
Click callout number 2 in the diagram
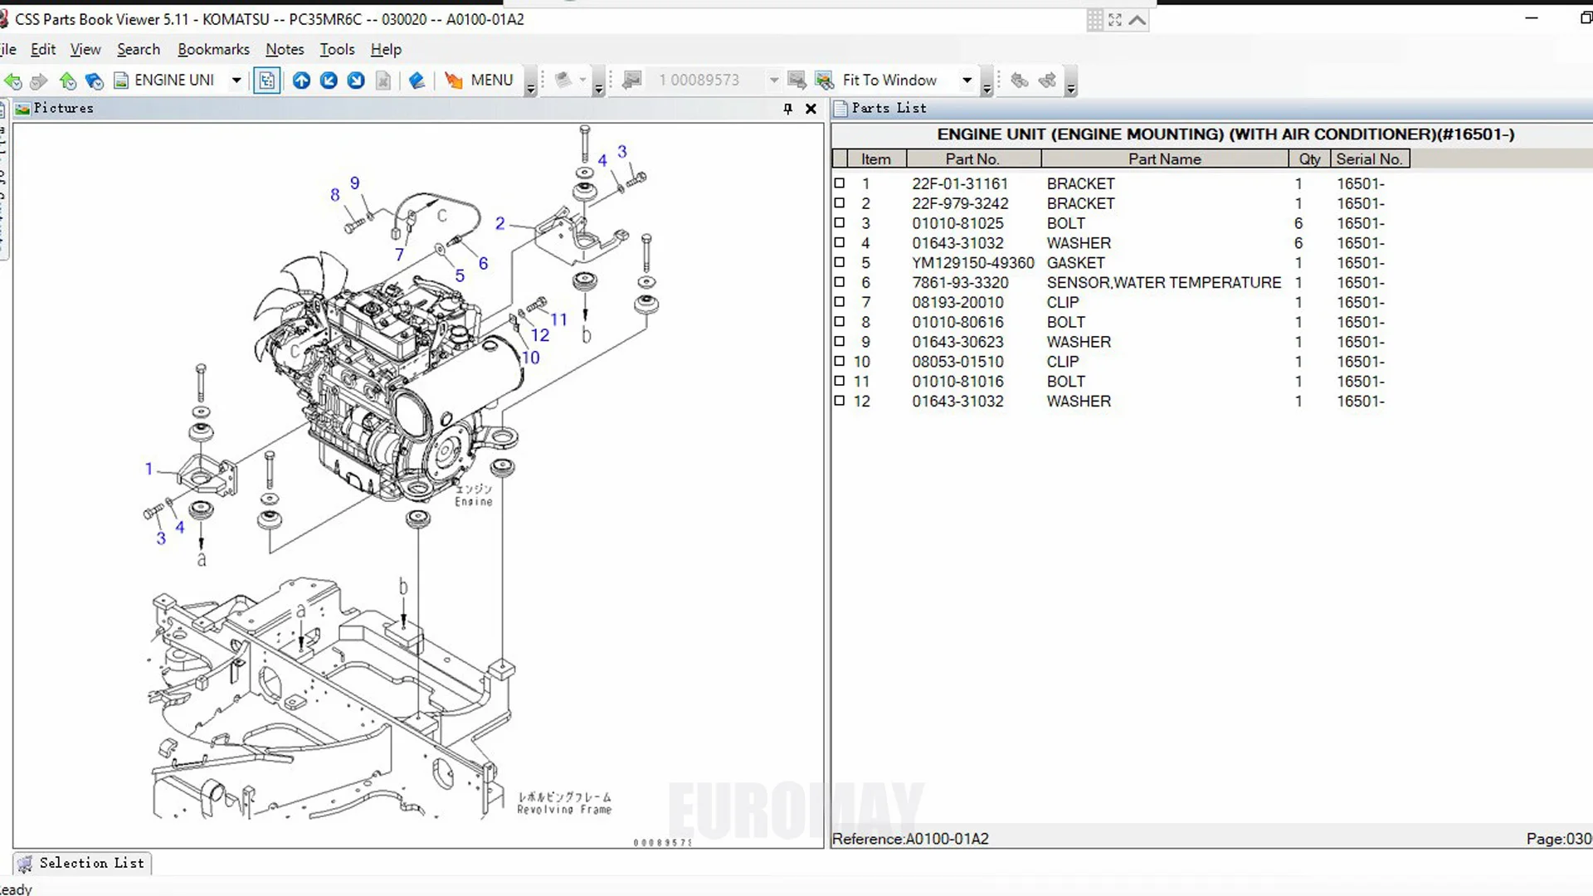[499, 223]
